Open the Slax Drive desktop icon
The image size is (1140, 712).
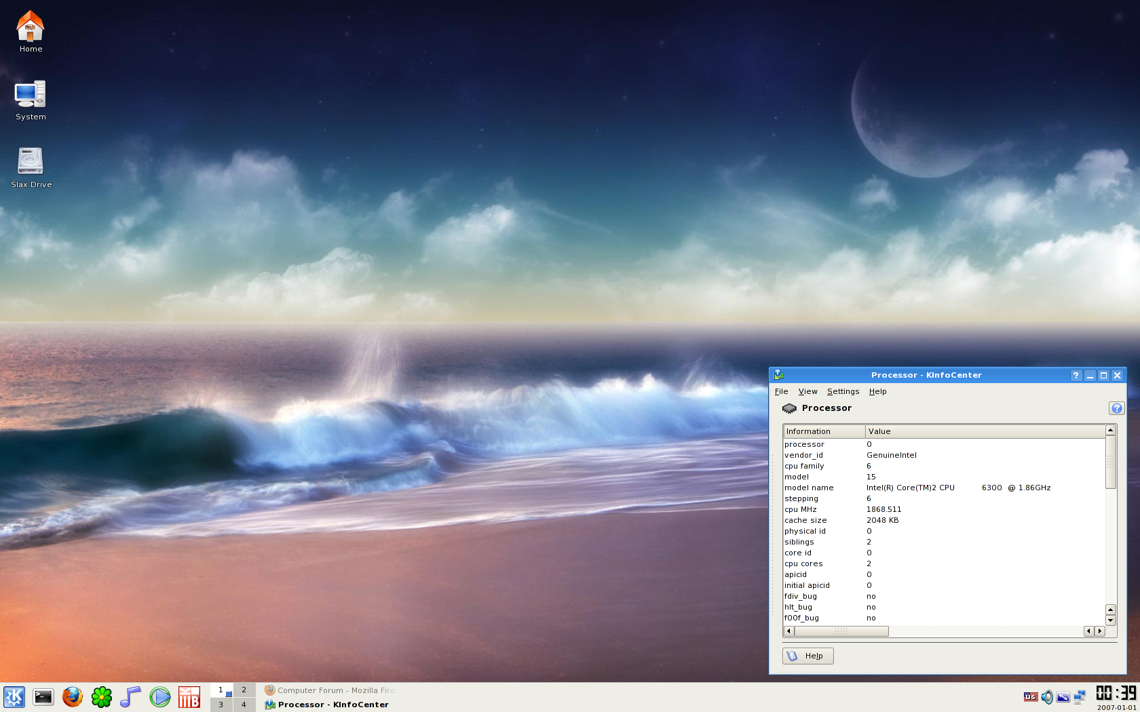(x=31, y=167)
